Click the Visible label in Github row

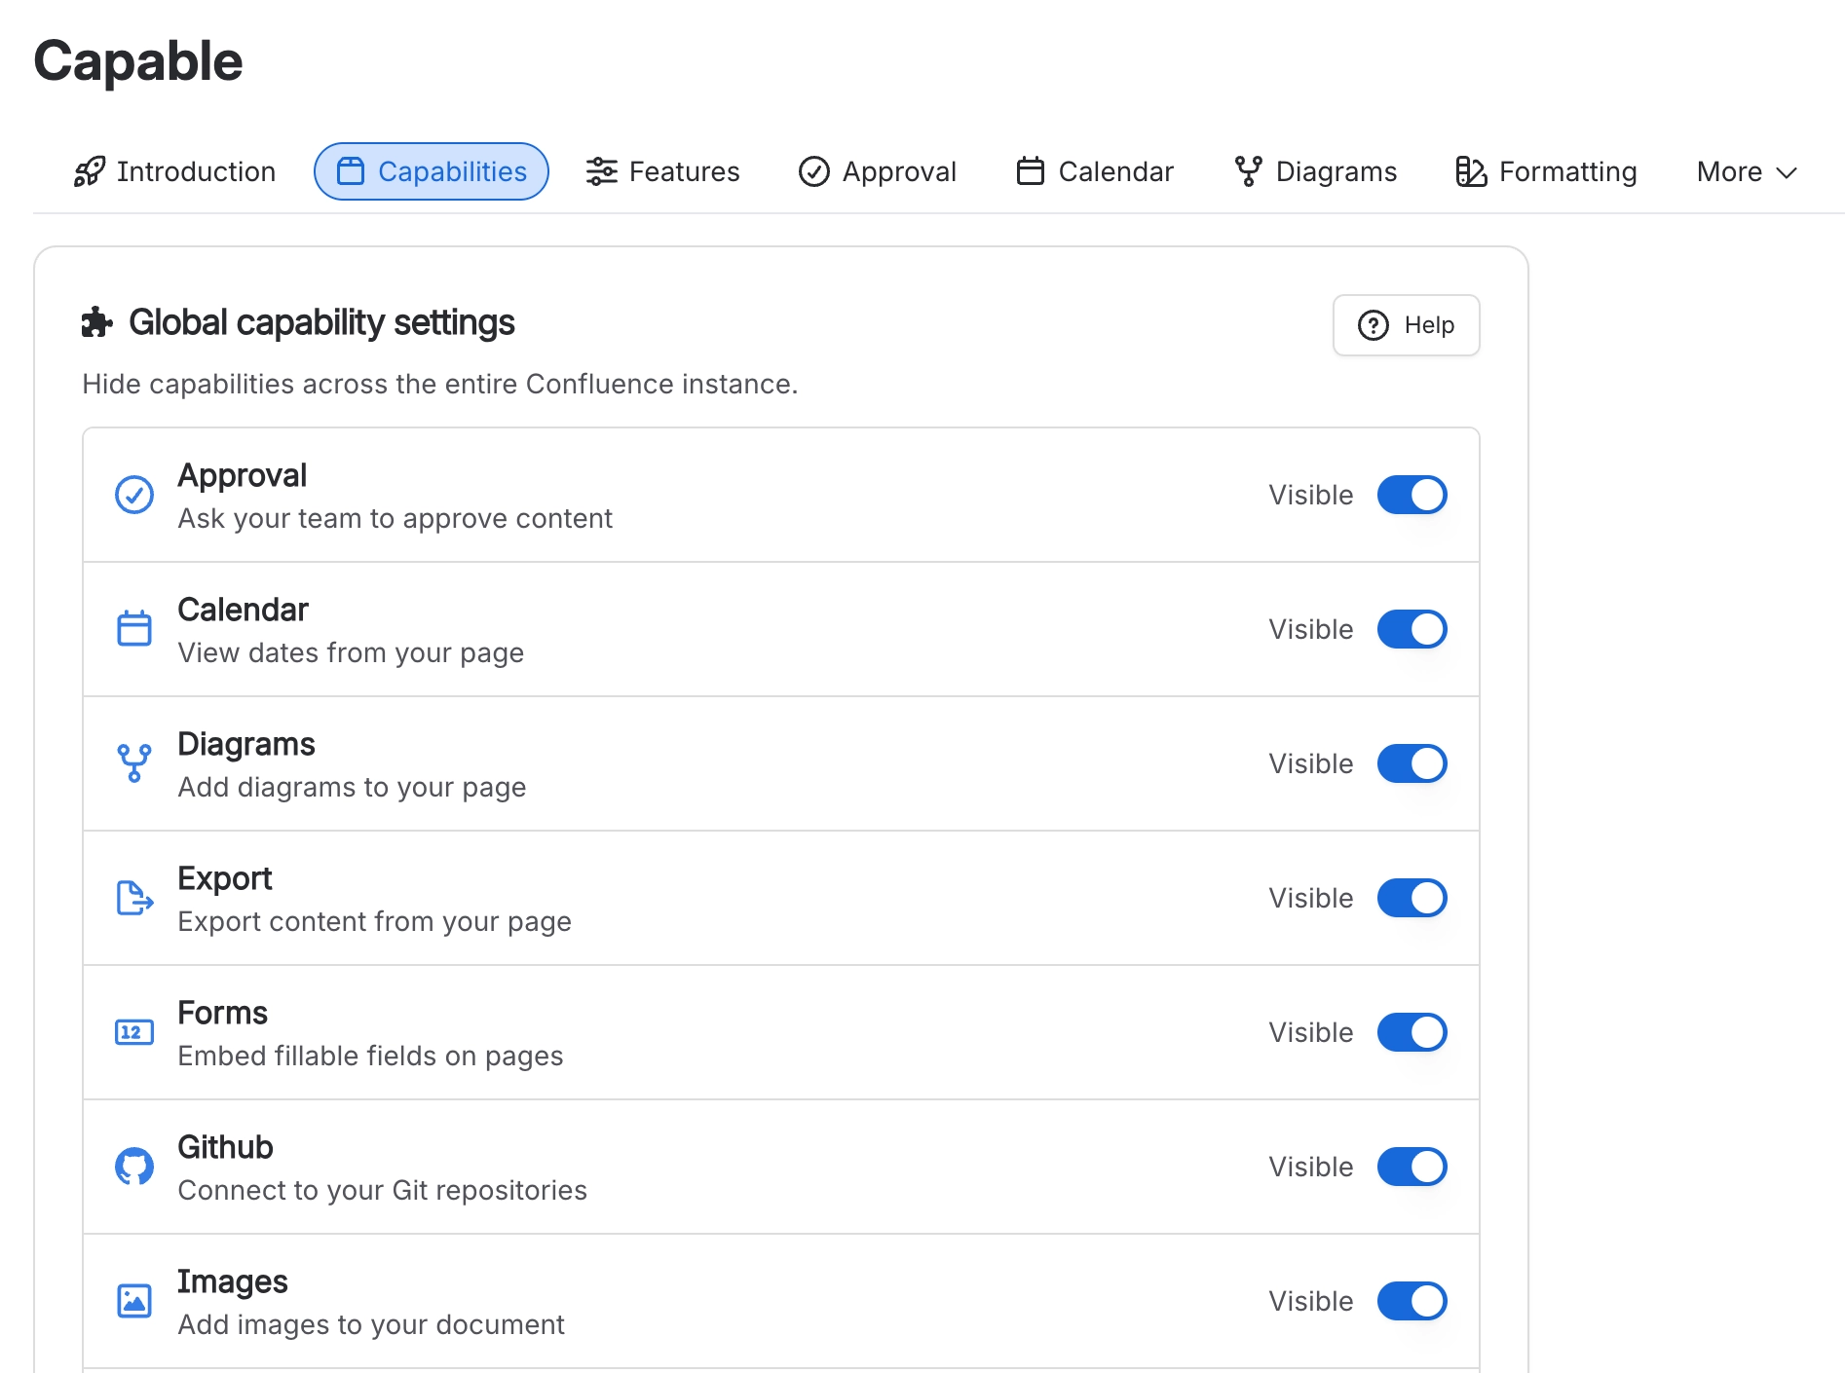[1311, 1167]
